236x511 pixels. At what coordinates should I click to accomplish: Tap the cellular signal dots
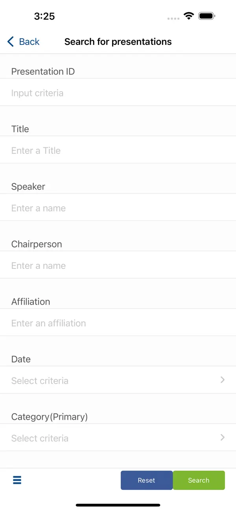coord(173,18)
